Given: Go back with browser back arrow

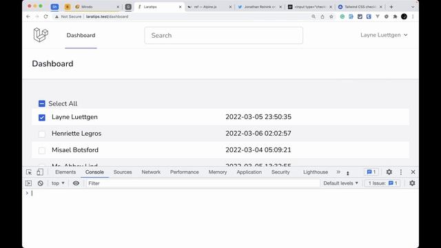Looking at the screenshot, I should (28, 17).
